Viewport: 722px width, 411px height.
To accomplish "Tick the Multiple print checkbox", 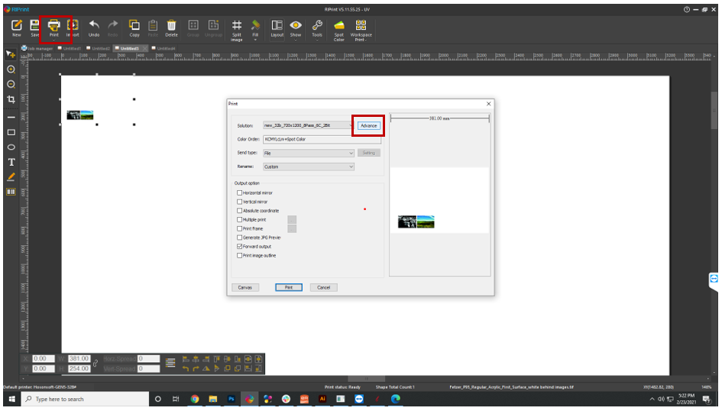I will click(239, 219).
